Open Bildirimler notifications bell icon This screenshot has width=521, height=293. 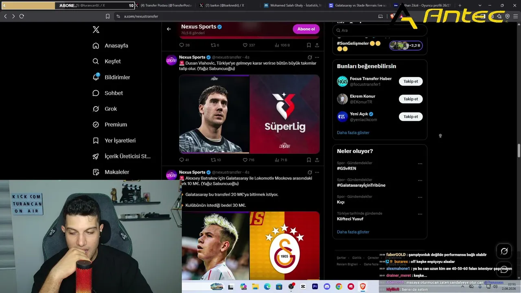(x=96, y=77)
